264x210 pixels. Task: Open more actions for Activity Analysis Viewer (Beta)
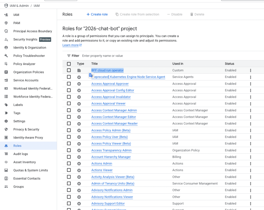[x=251, y=177]
